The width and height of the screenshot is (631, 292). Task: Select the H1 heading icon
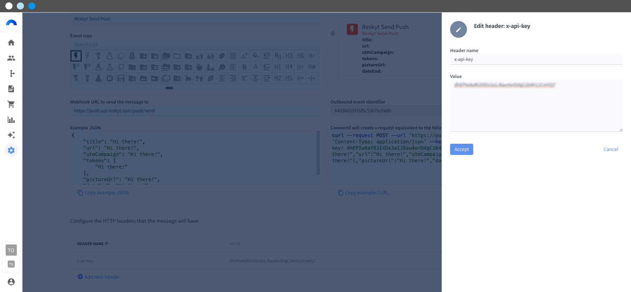278,67
